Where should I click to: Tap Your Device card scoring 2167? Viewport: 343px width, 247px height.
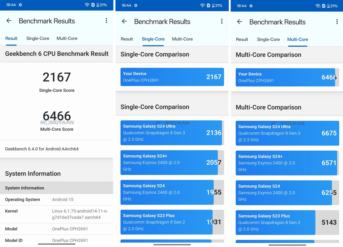[x=172, y=77]
